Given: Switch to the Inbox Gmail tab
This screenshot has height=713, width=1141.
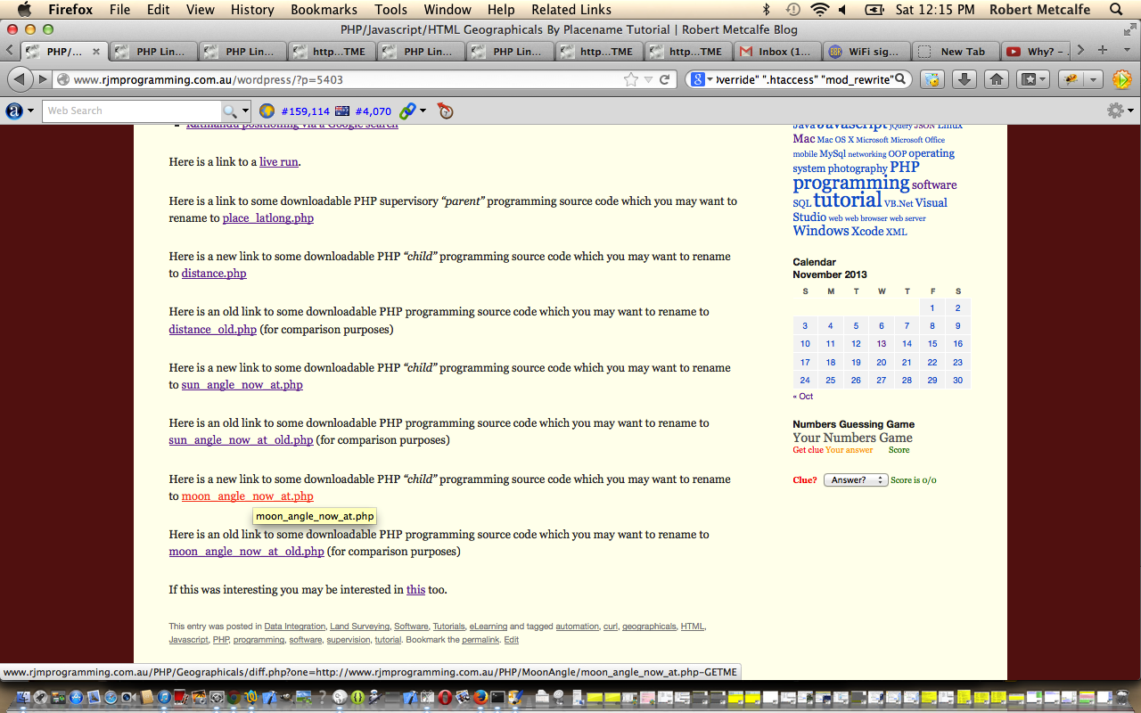Looking at the screenshot, I should click(776, 51).
